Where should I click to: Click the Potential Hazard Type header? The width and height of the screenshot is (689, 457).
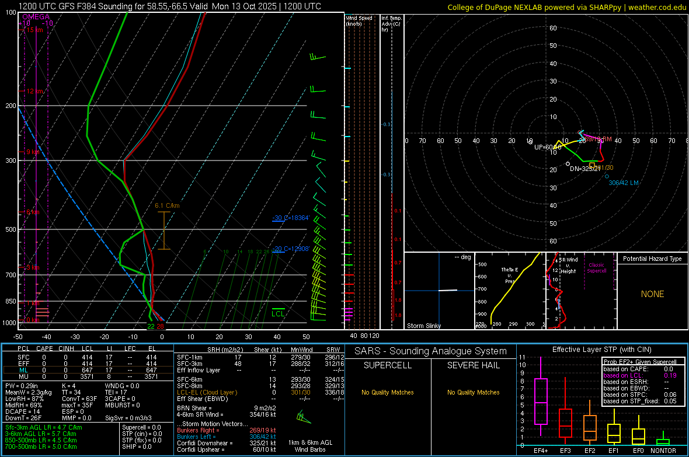[x=652, y=259]
